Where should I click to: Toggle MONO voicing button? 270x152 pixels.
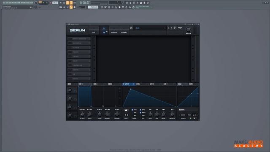[183, 115]
